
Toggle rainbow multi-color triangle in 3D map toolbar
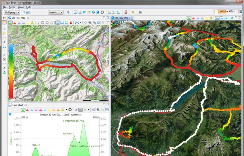coord(211,18)
